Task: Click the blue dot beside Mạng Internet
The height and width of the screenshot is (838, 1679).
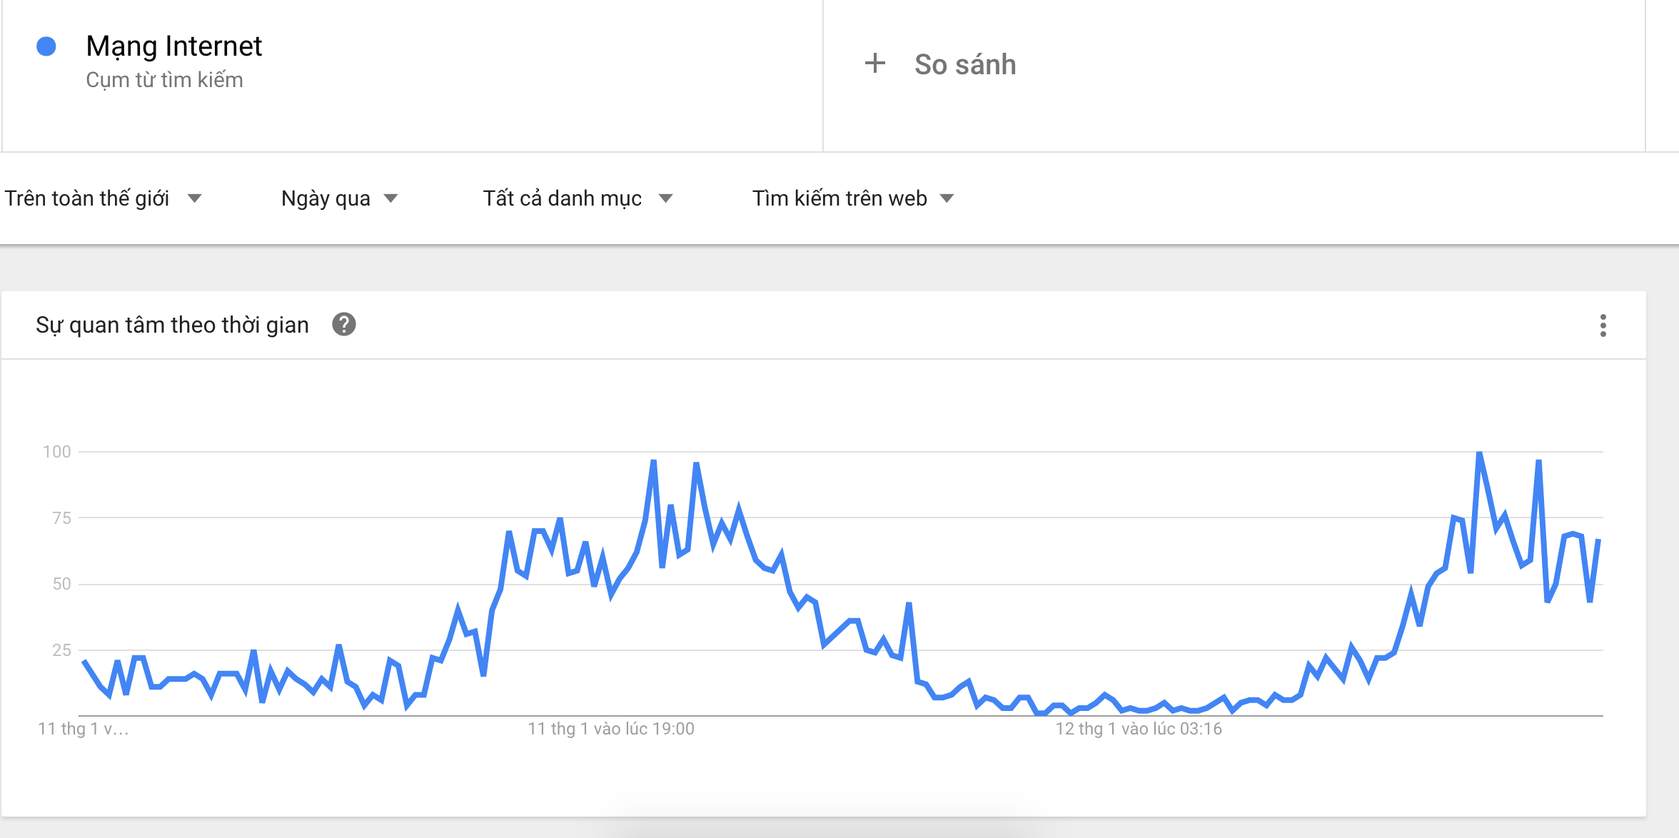Action: [46, 46]
